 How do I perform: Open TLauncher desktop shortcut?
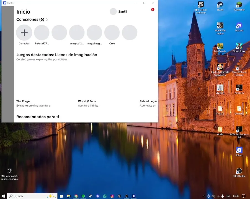tap(239, 6)
